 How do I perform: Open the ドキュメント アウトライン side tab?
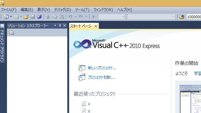pos(2,43)
